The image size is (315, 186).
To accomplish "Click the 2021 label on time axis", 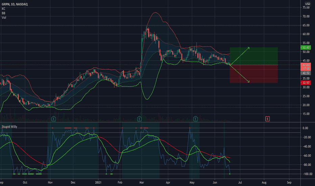I will coord(98,183).
